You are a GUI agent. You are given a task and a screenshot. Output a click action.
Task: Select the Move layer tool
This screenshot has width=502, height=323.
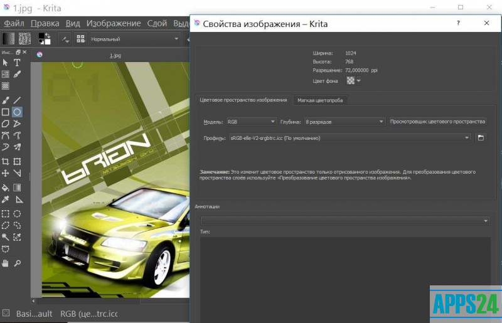(x=5, y=173)
